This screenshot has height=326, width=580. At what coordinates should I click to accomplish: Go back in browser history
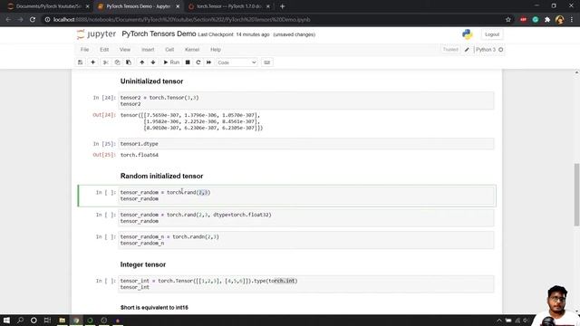(x=8, y=20)
